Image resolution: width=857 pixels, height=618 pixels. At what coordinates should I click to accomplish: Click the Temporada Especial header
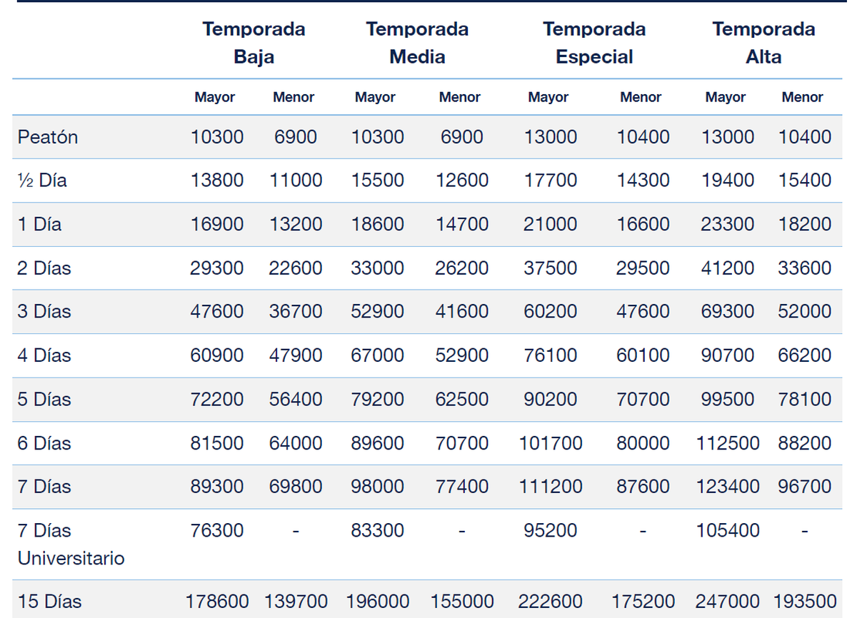click(x=594, y=43)
